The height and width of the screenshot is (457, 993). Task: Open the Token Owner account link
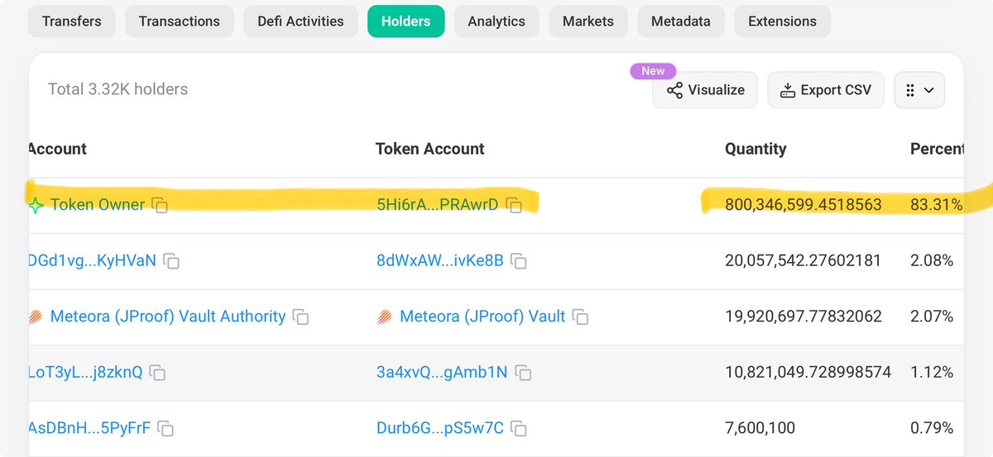(x=97, y=204)
